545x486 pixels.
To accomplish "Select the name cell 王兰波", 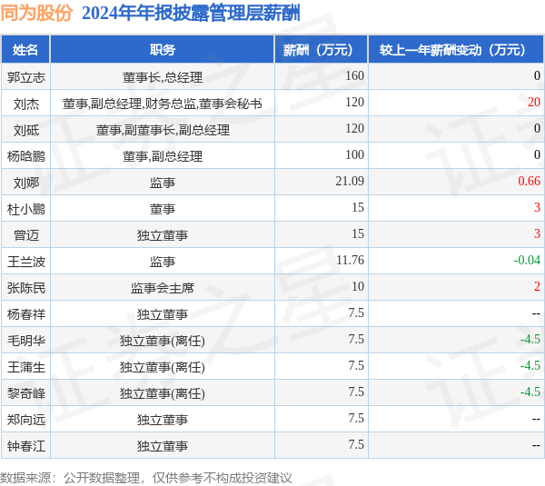I will tap(26, 262).
